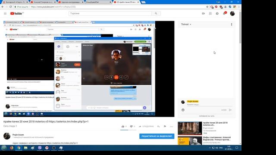Switch to the GroupSpeedDial tab

coord(98,2)
